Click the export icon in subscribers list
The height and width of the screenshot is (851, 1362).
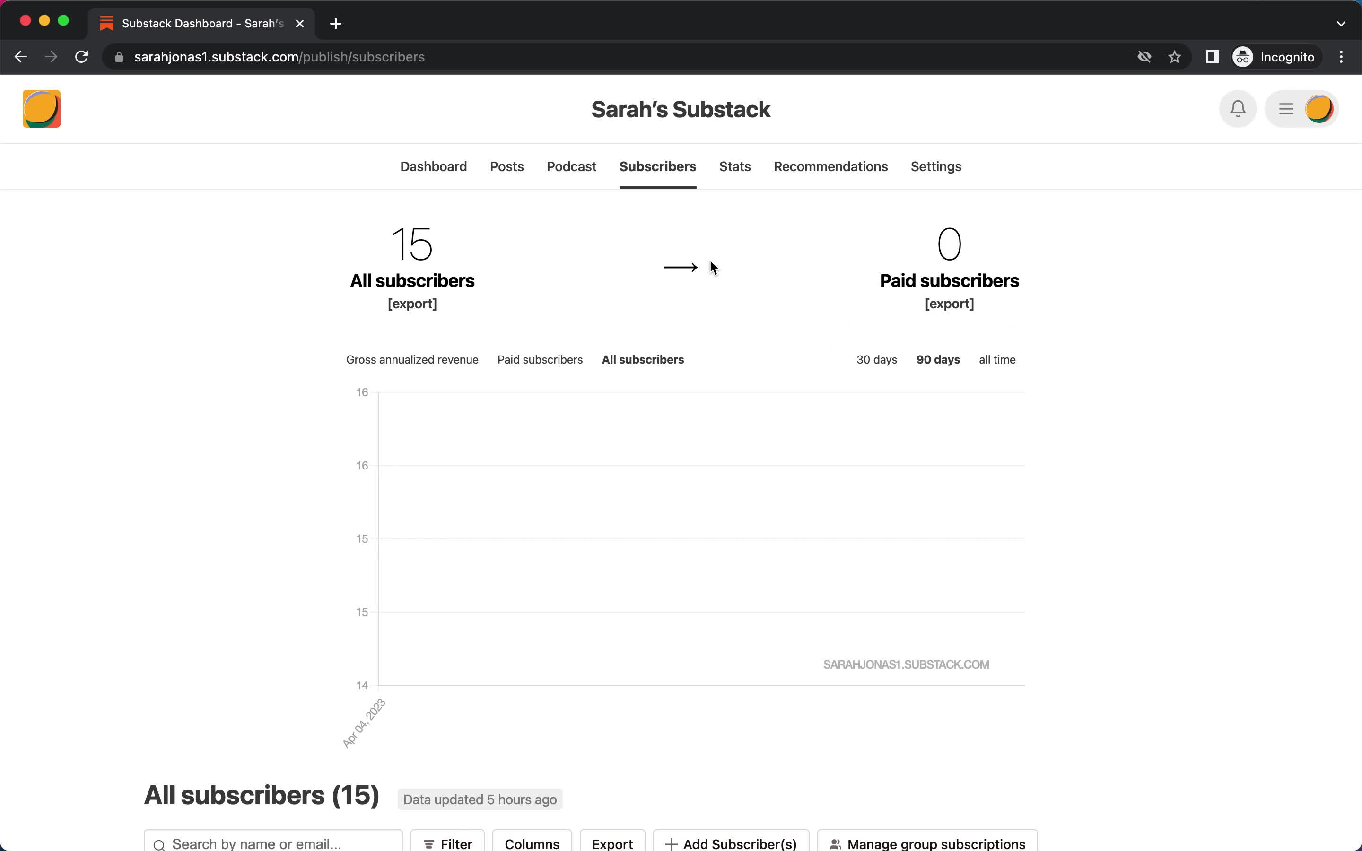(x=612, y=844)
